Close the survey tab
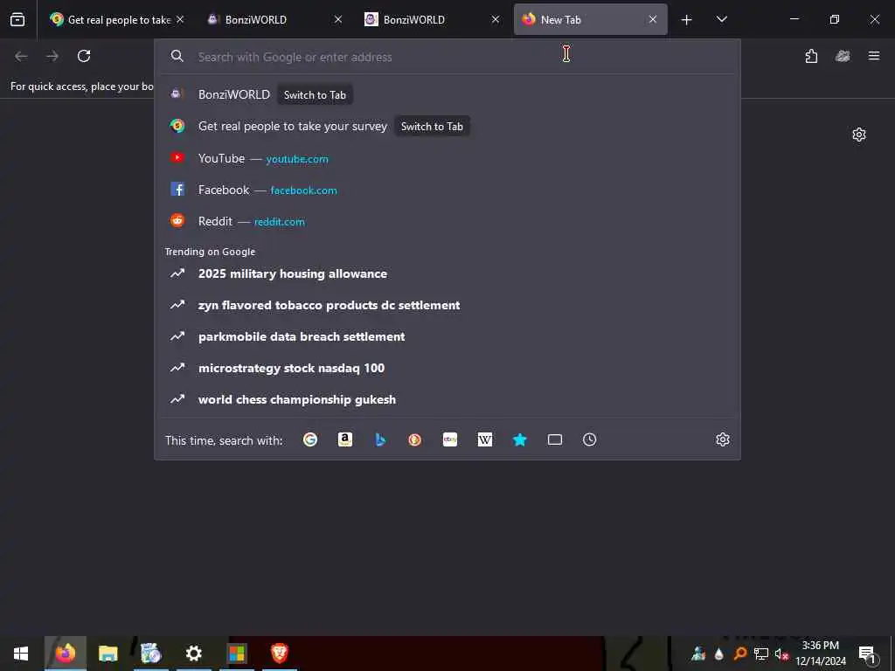The height and width of the screenshot is (671, 895). click(x=180, y=19)
